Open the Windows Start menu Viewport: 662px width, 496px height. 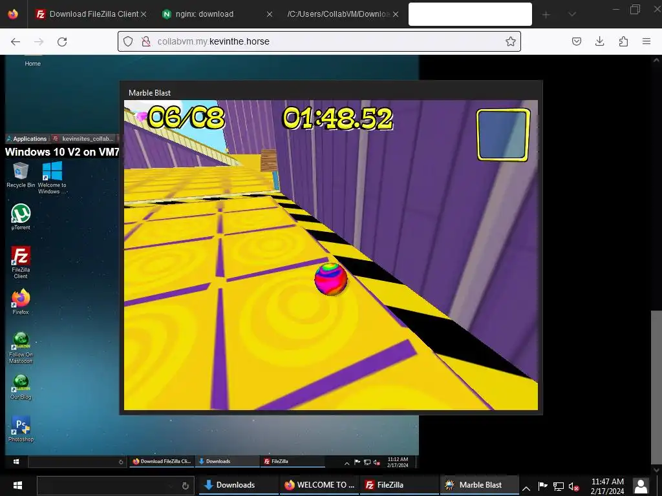click(17, 485)
